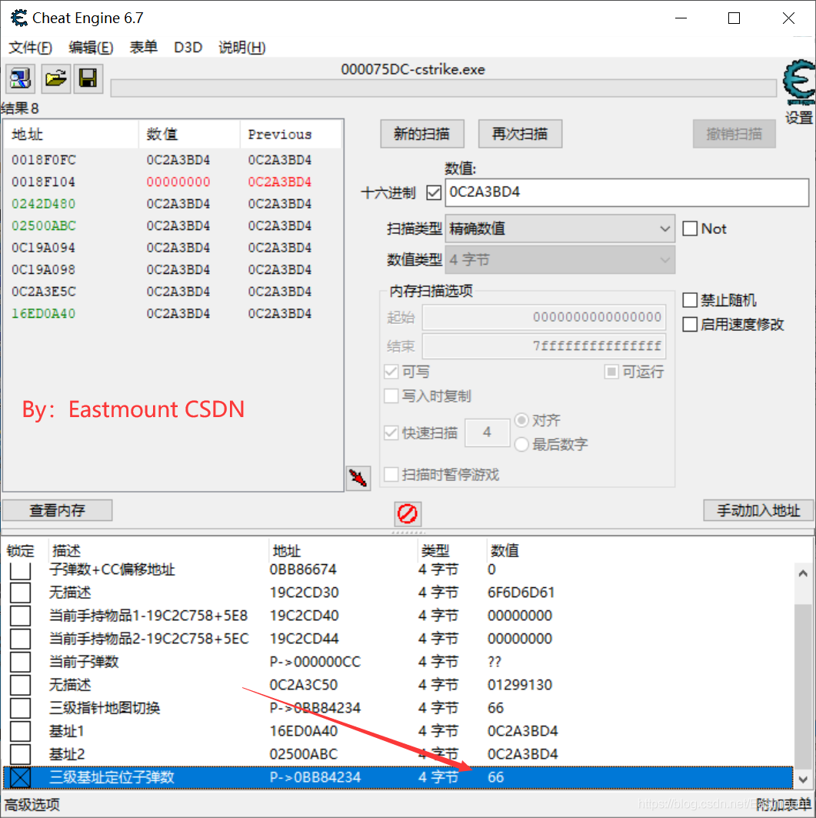Viewport: 816px width, 818px height.
Task: Open 高级选项 at the bottom left
Action: 32,804
